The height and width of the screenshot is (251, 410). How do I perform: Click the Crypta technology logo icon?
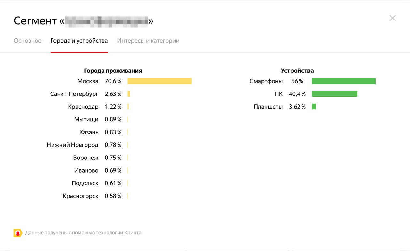(18, 233)
